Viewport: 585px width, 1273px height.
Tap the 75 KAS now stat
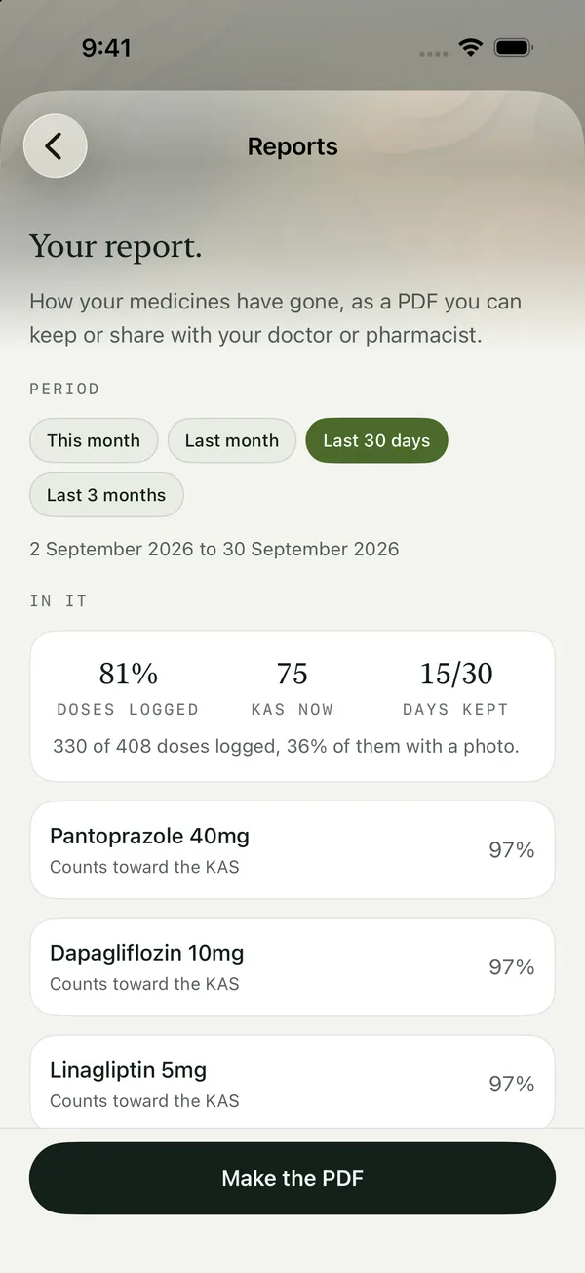click(x=292, y=688)
